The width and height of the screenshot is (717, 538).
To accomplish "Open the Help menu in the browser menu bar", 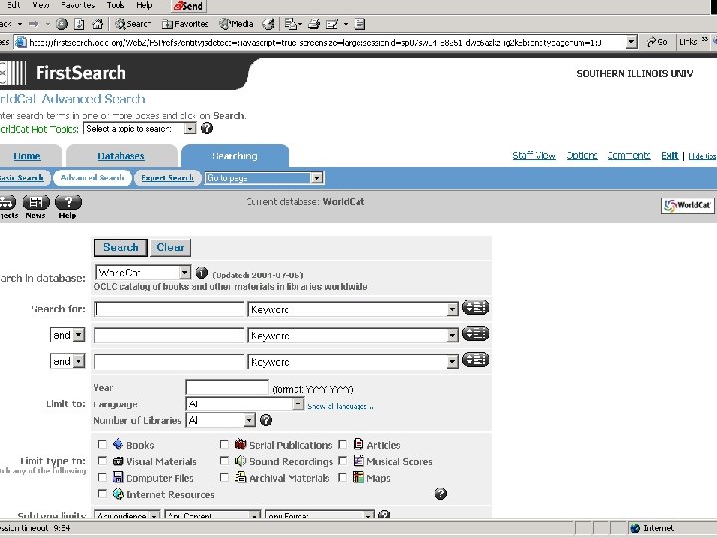I will pos(144,5).
